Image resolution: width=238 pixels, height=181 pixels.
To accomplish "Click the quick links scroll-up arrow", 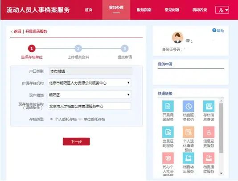I will click(221, 101).
